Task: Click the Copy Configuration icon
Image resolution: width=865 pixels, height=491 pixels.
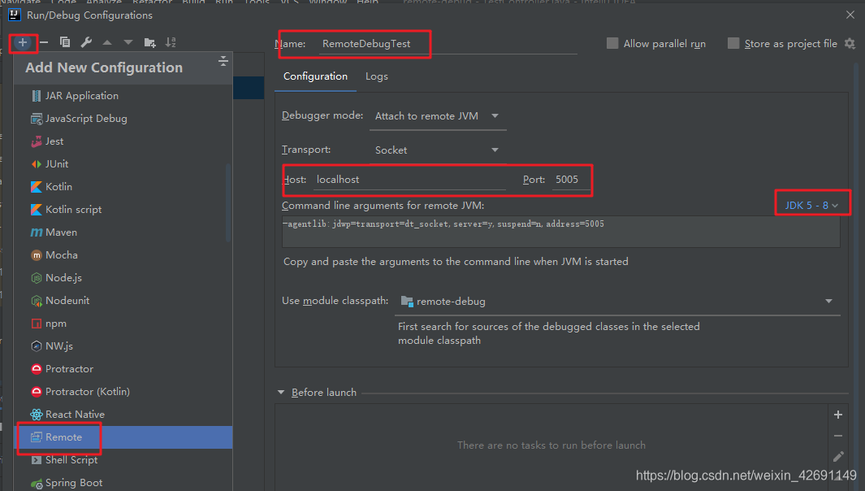Action: point(65,42)
